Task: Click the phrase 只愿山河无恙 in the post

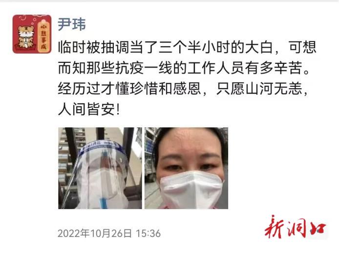Action: [259, 89]
